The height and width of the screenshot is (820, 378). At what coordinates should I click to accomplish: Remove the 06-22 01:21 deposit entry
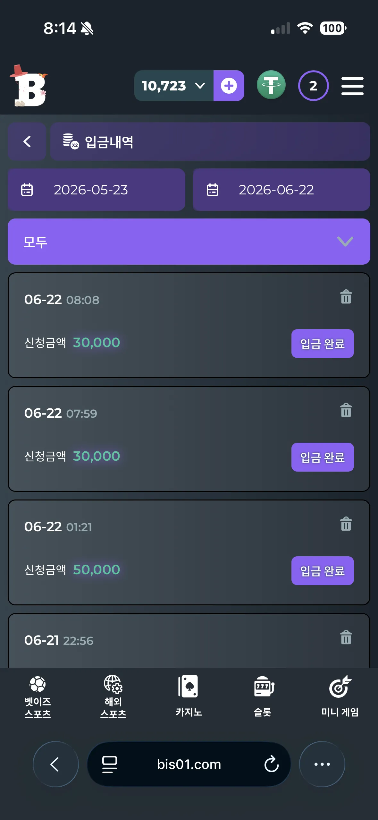point(346,524)
